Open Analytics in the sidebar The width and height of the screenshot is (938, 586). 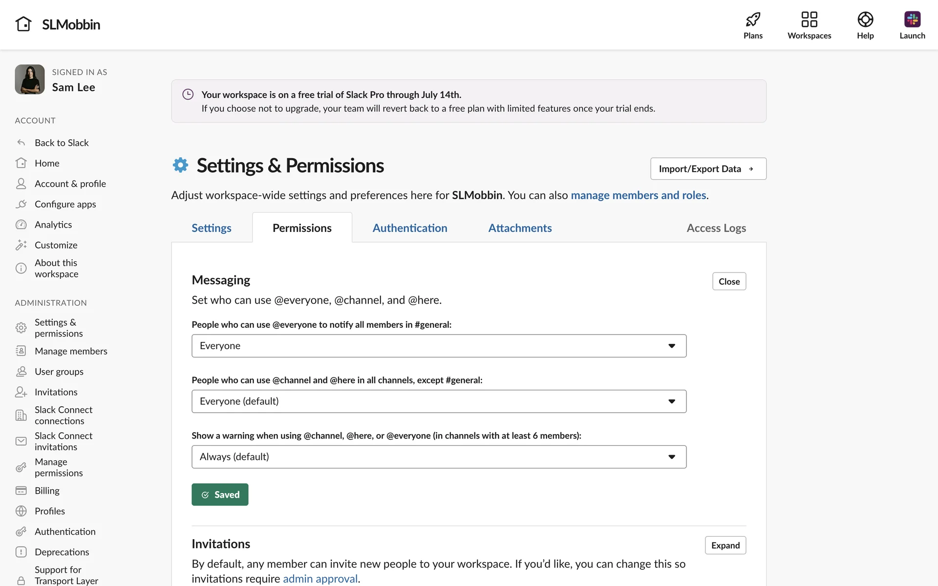53,225
